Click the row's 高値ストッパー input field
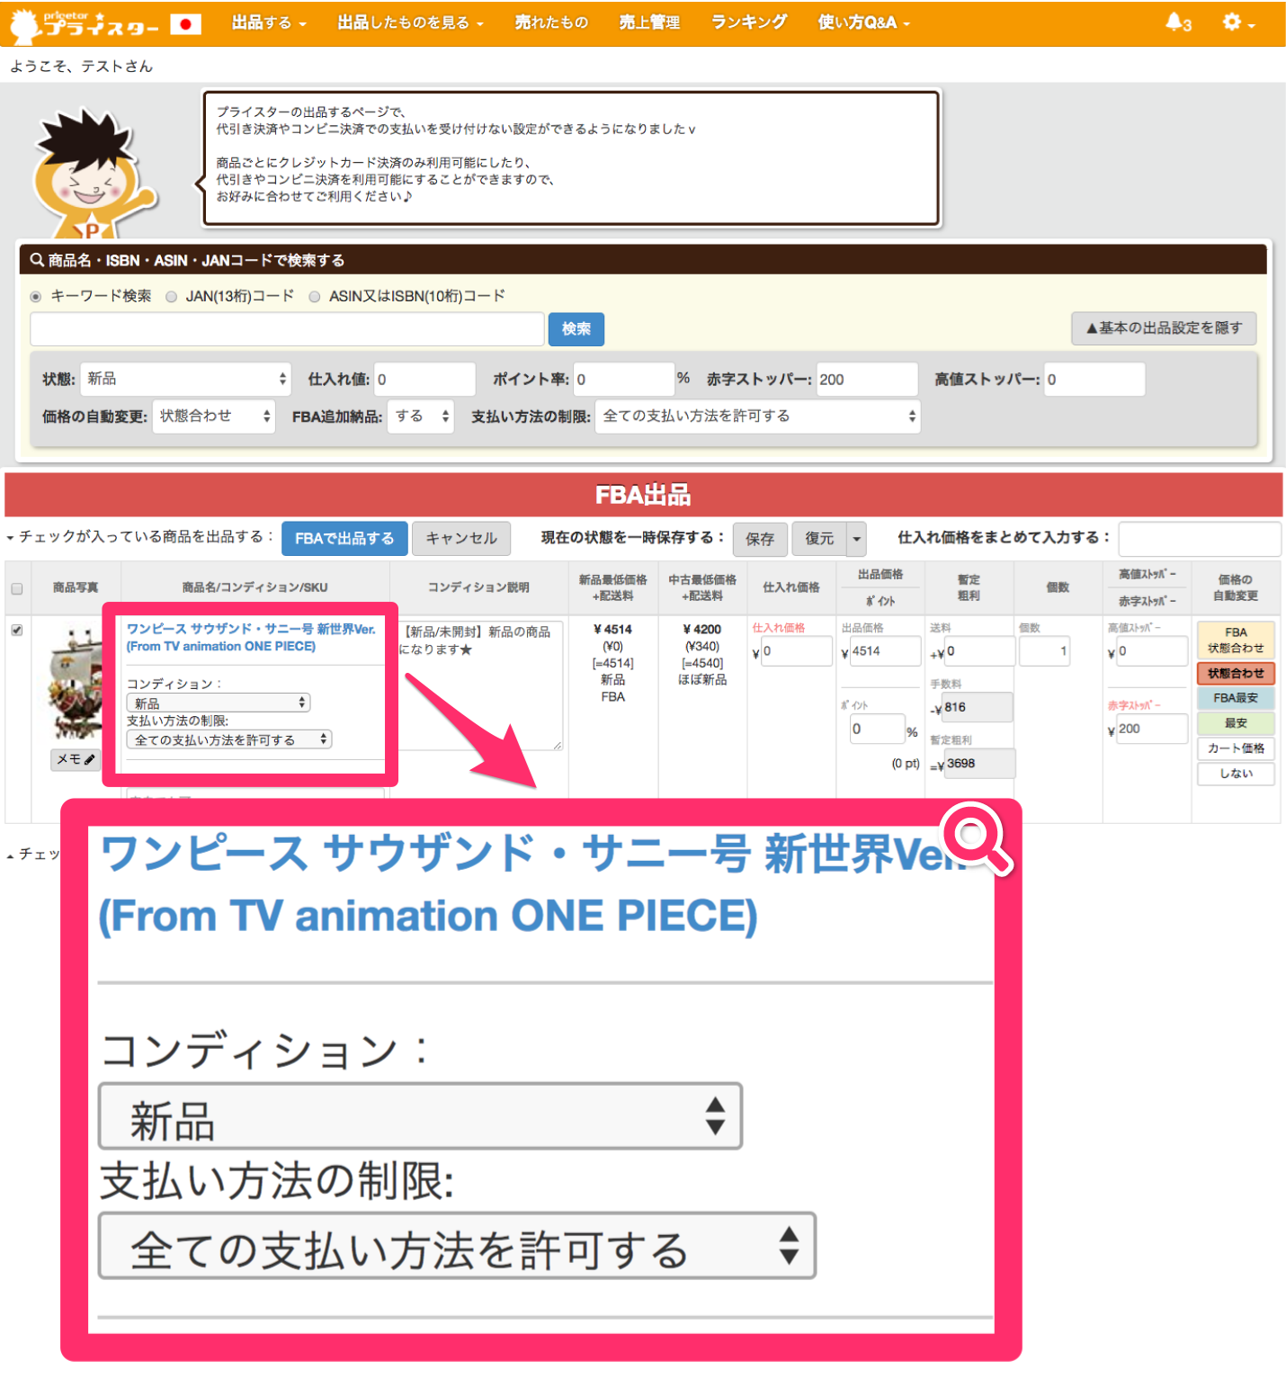This screenshot has height=1379, width=1286. (1152, 651)
